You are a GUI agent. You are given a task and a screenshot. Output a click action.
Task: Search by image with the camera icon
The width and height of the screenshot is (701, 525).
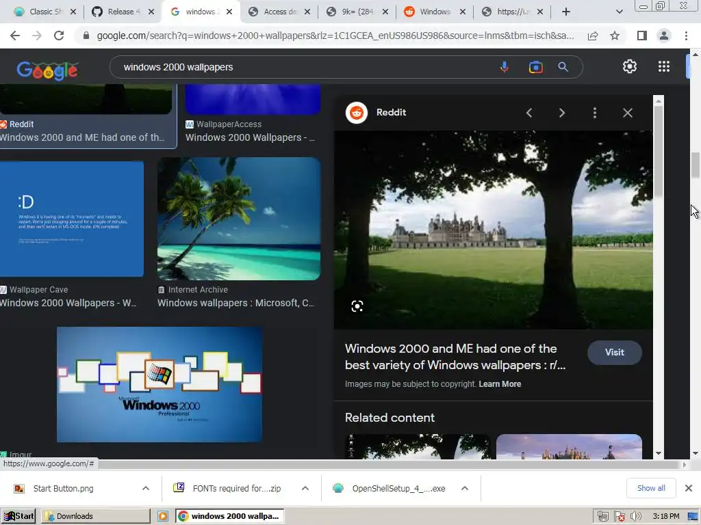click(x=535, y=67)
